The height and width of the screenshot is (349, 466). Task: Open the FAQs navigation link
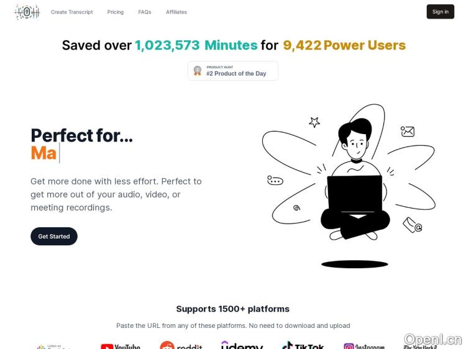[x=145, y=12]
